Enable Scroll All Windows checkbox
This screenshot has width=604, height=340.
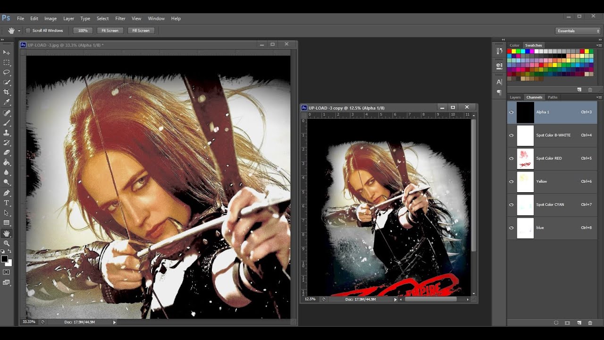(28, 31)
